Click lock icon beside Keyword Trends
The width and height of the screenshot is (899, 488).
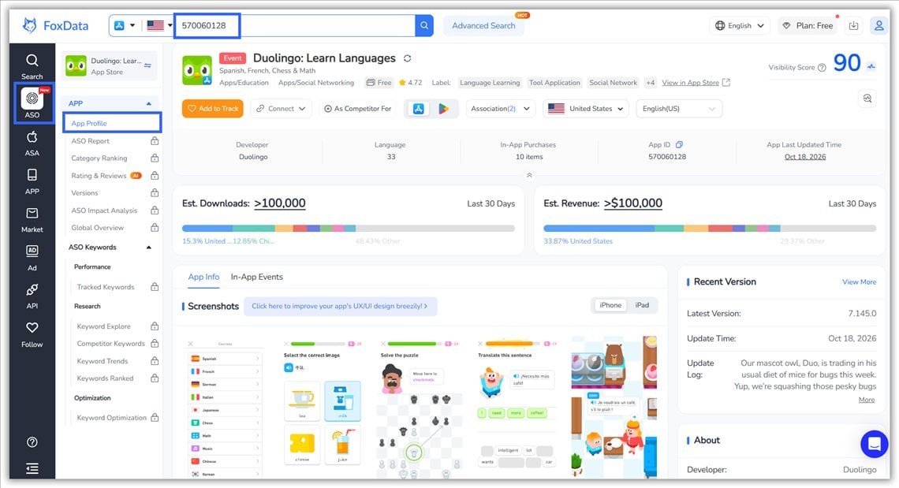point(155,361)
